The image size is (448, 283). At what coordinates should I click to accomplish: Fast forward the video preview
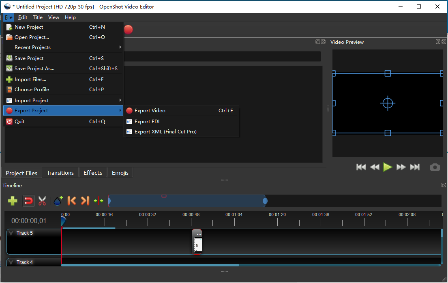(401, 167)
